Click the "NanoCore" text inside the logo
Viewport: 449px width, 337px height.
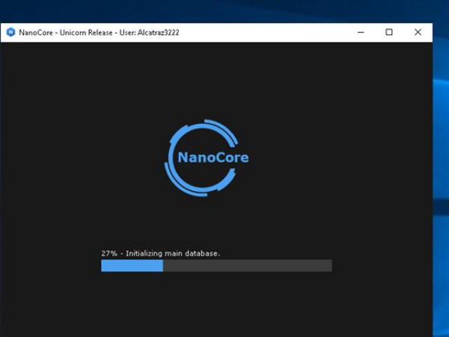[x=213, y=157]
